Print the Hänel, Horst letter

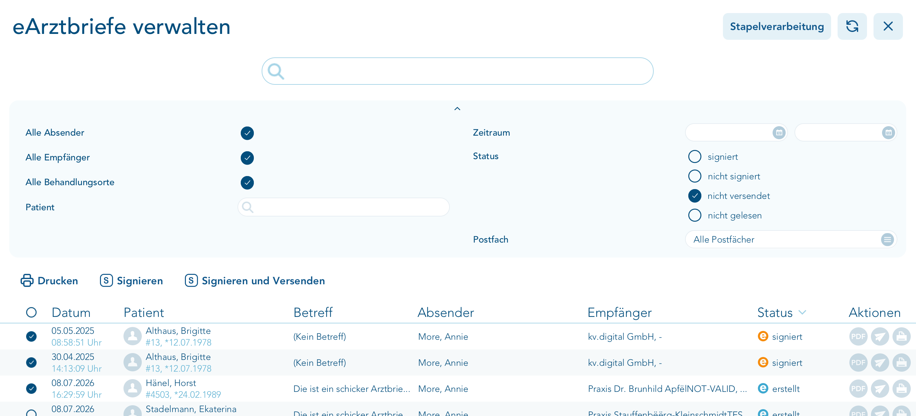(x=901, y=389)
